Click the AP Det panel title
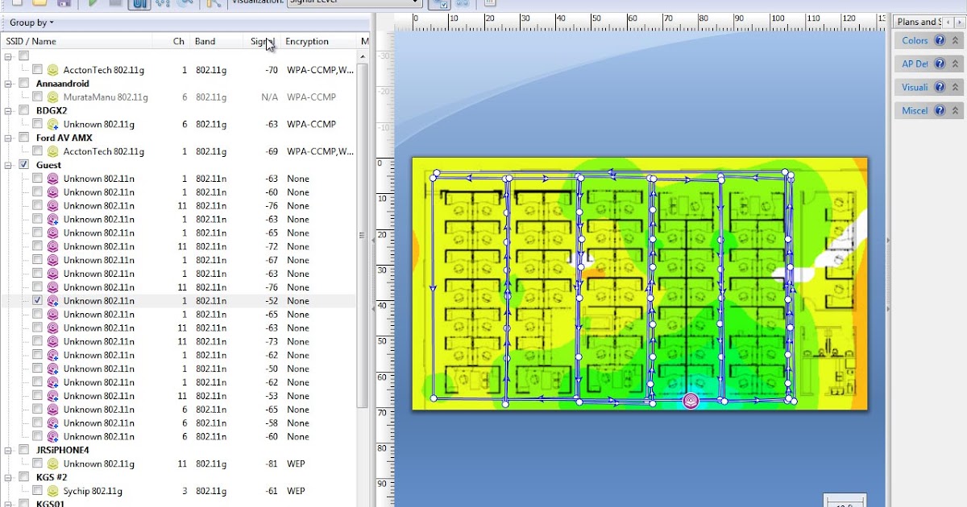The image size is (967, 507). [x=915, y=64]
